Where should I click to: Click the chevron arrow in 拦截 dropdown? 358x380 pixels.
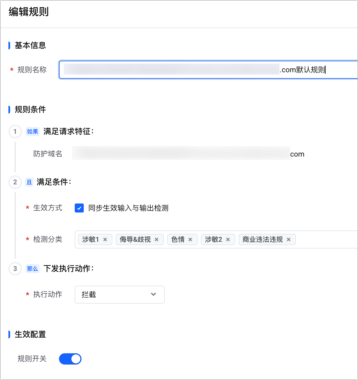153,294
